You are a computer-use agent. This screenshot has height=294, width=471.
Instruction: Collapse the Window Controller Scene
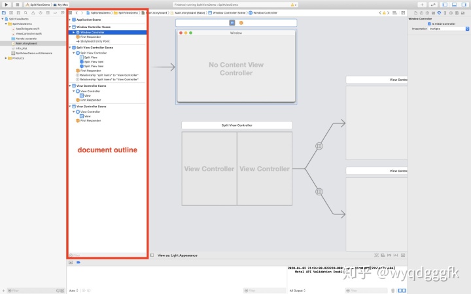[70, 27]
